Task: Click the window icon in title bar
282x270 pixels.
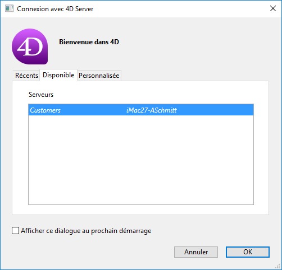Action: click(9, 8)
